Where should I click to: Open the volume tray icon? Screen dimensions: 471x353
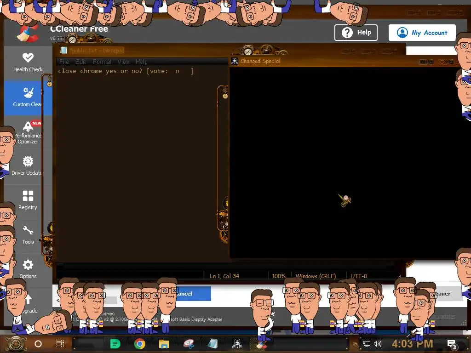(x=378, y=344)
